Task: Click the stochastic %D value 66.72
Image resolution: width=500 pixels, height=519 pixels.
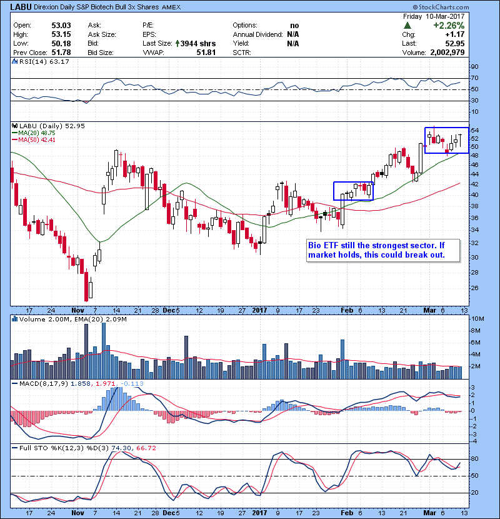Action: point(146,448)
